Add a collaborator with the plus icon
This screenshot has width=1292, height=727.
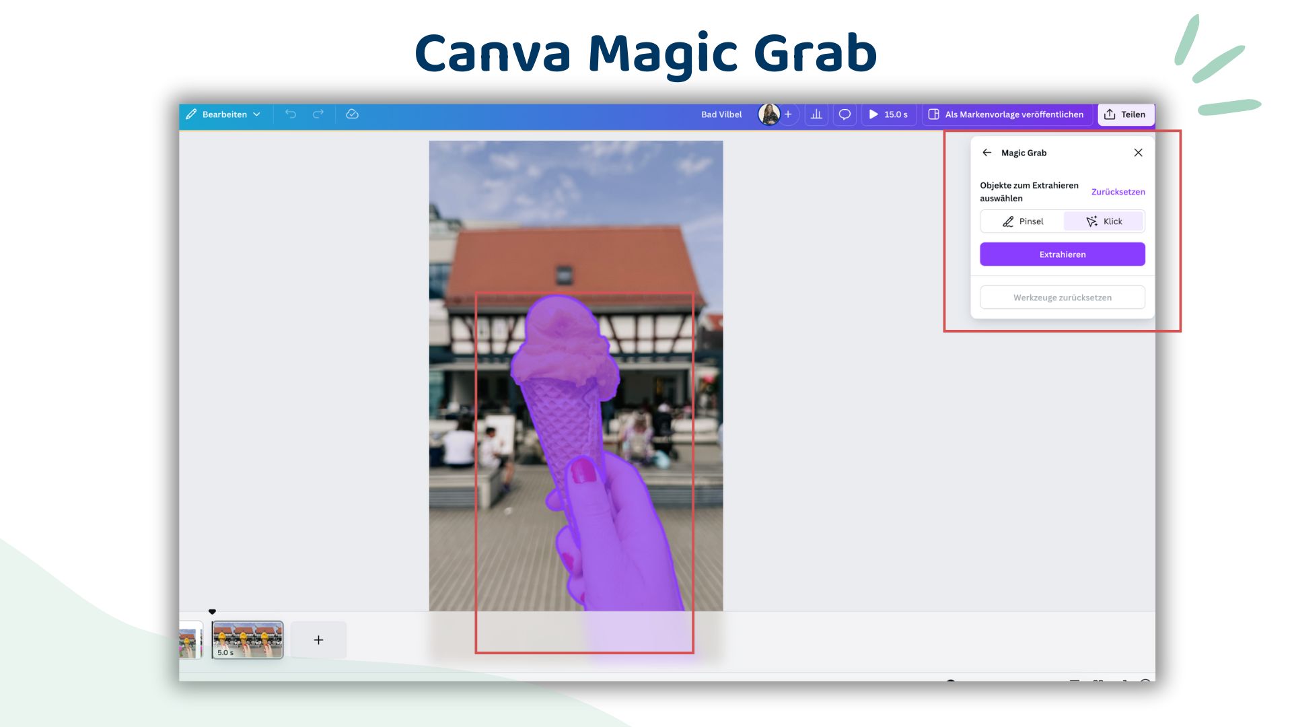(x=789, y=114)
